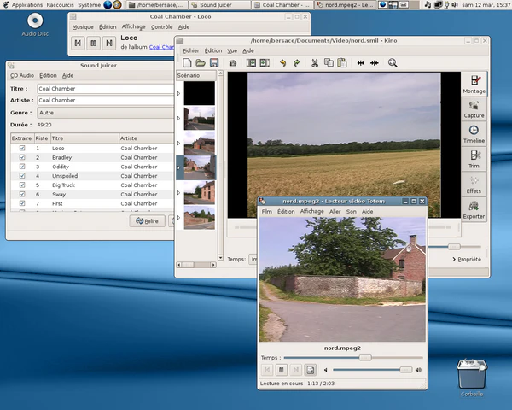Open the Corbeille trash on desktop
512x410 pixels.
pyautogui.click(x=471, y=374)
